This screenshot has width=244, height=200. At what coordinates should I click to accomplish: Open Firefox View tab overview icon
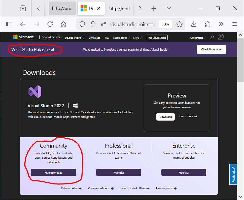pyautogui.click(x=23, y=8)
